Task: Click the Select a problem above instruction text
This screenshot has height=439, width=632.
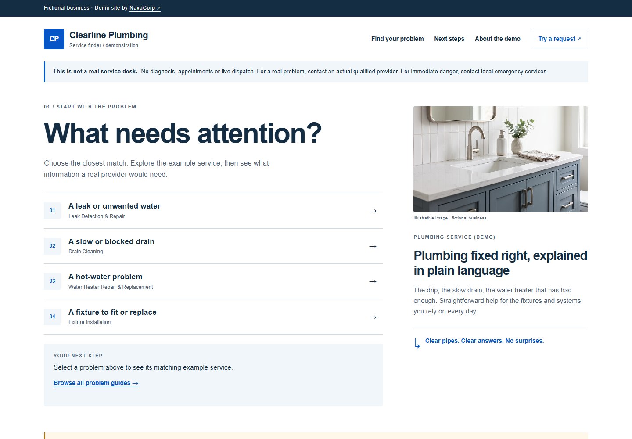Action: (143, 367)
